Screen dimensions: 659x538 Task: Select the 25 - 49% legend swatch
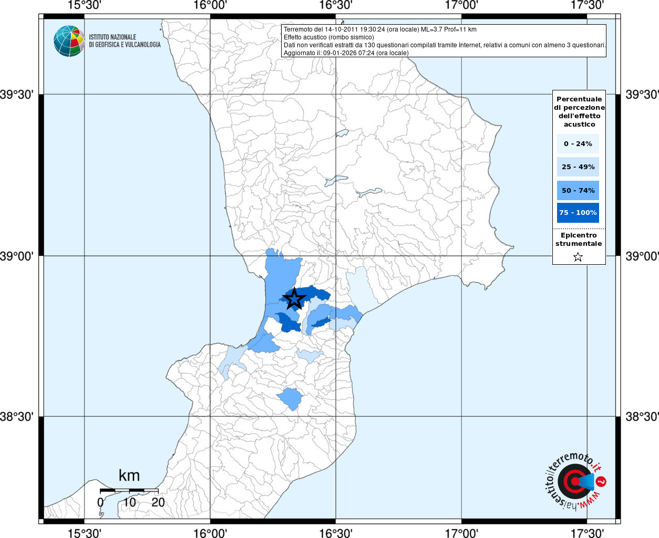578,167
